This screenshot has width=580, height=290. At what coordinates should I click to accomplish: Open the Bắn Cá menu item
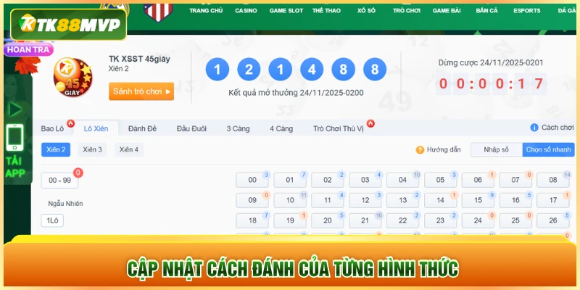coord(486,11)
